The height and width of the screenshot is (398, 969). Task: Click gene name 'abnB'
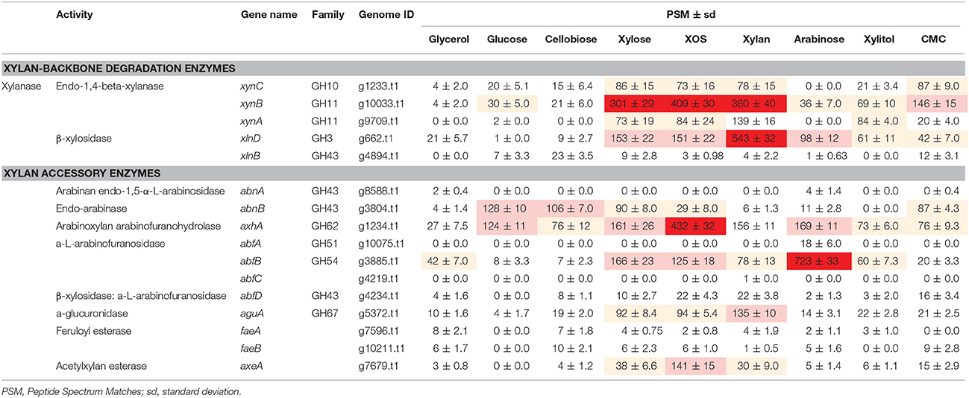pos(252,207)
